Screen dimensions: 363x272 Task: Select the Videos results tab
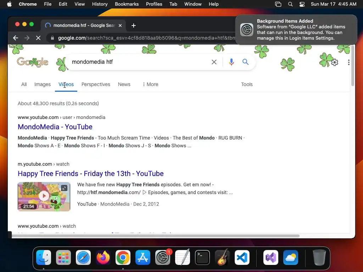tap(66, 84)
